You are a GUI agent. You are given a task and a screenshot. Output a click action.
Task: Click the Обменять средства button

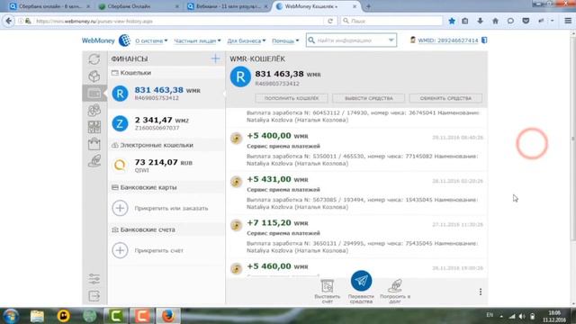click(445, 98)
